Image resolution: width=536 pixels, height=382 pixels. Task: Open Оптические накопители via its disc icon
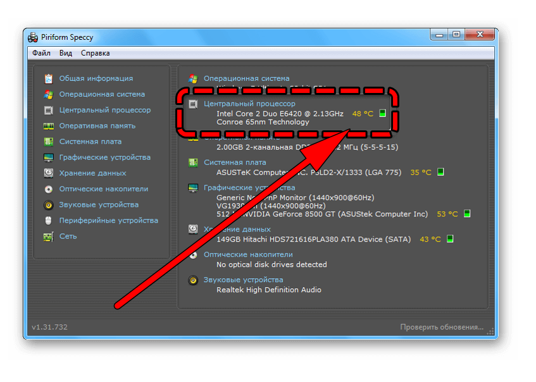point(49,189)
